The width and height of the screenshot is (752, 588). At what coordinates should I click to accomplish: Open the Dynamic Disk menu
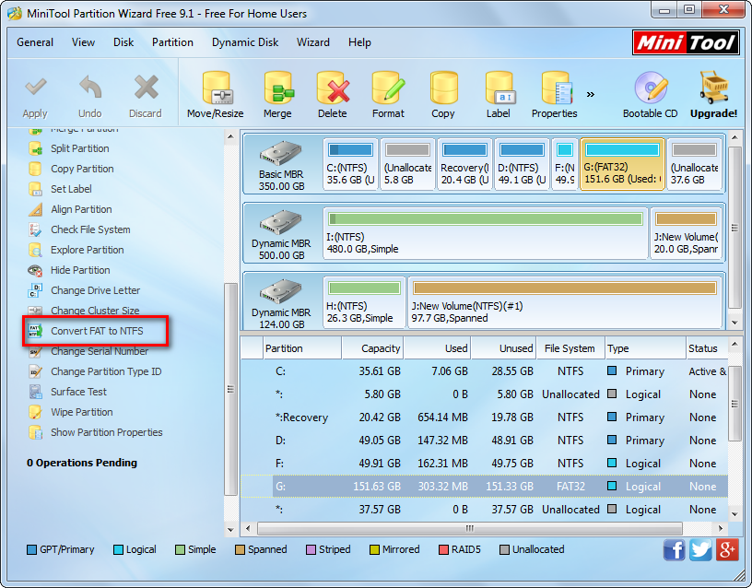(x=245, y=42)
